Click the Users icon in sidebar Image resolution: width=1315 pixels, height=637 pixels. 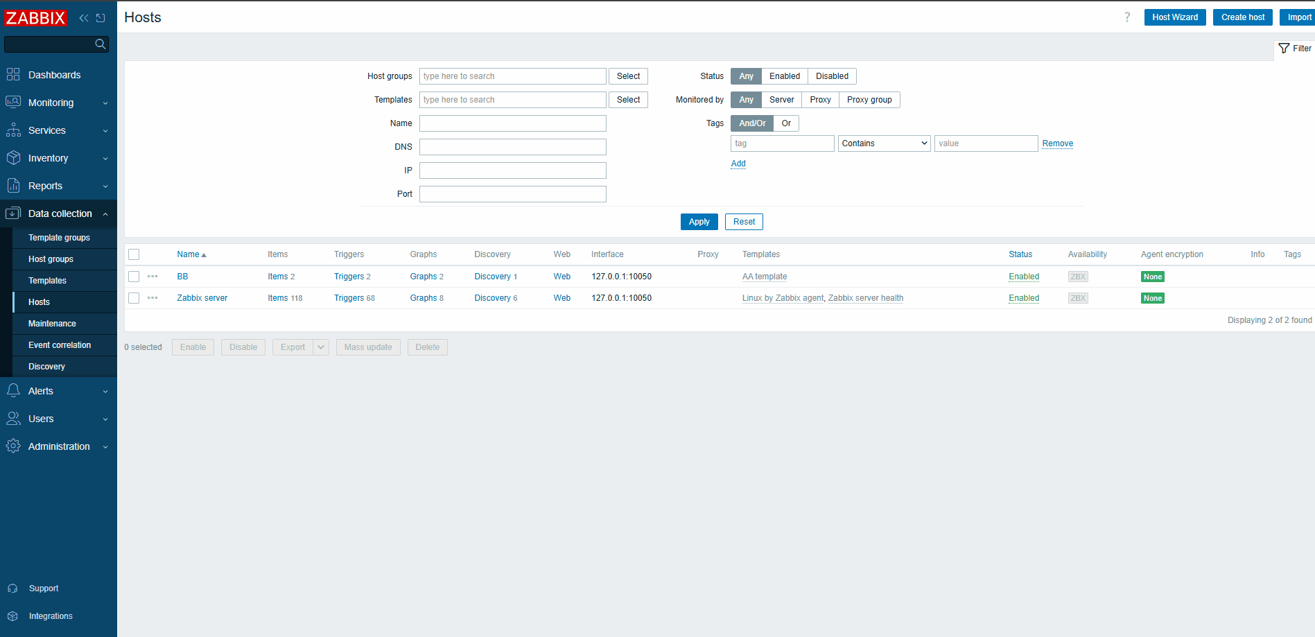click(13, 419)
